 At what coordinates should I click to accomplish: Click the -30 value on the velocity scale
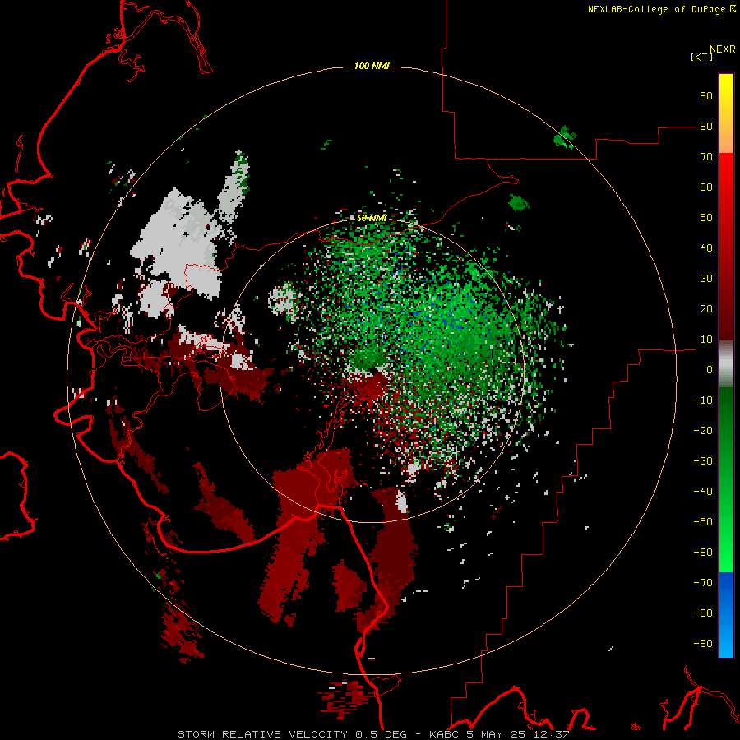tap(703, 461)
